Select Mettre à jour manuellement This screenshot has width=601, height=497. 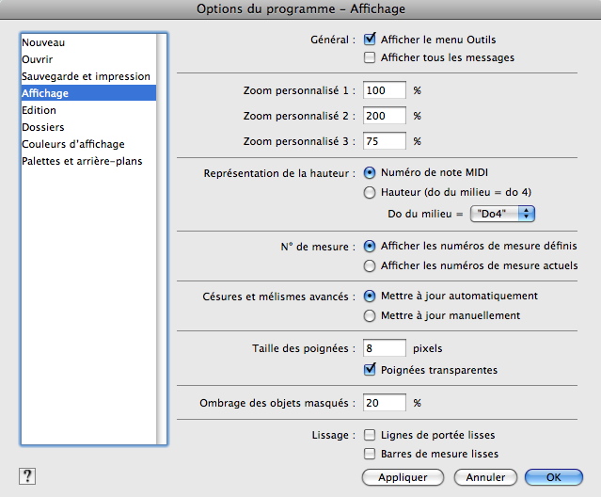[x=370, y=315]
